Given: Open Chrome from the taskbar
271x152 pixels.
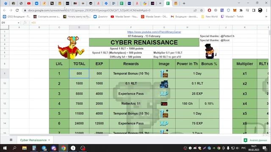Looking at the screenshot, I should click(64, 148).
